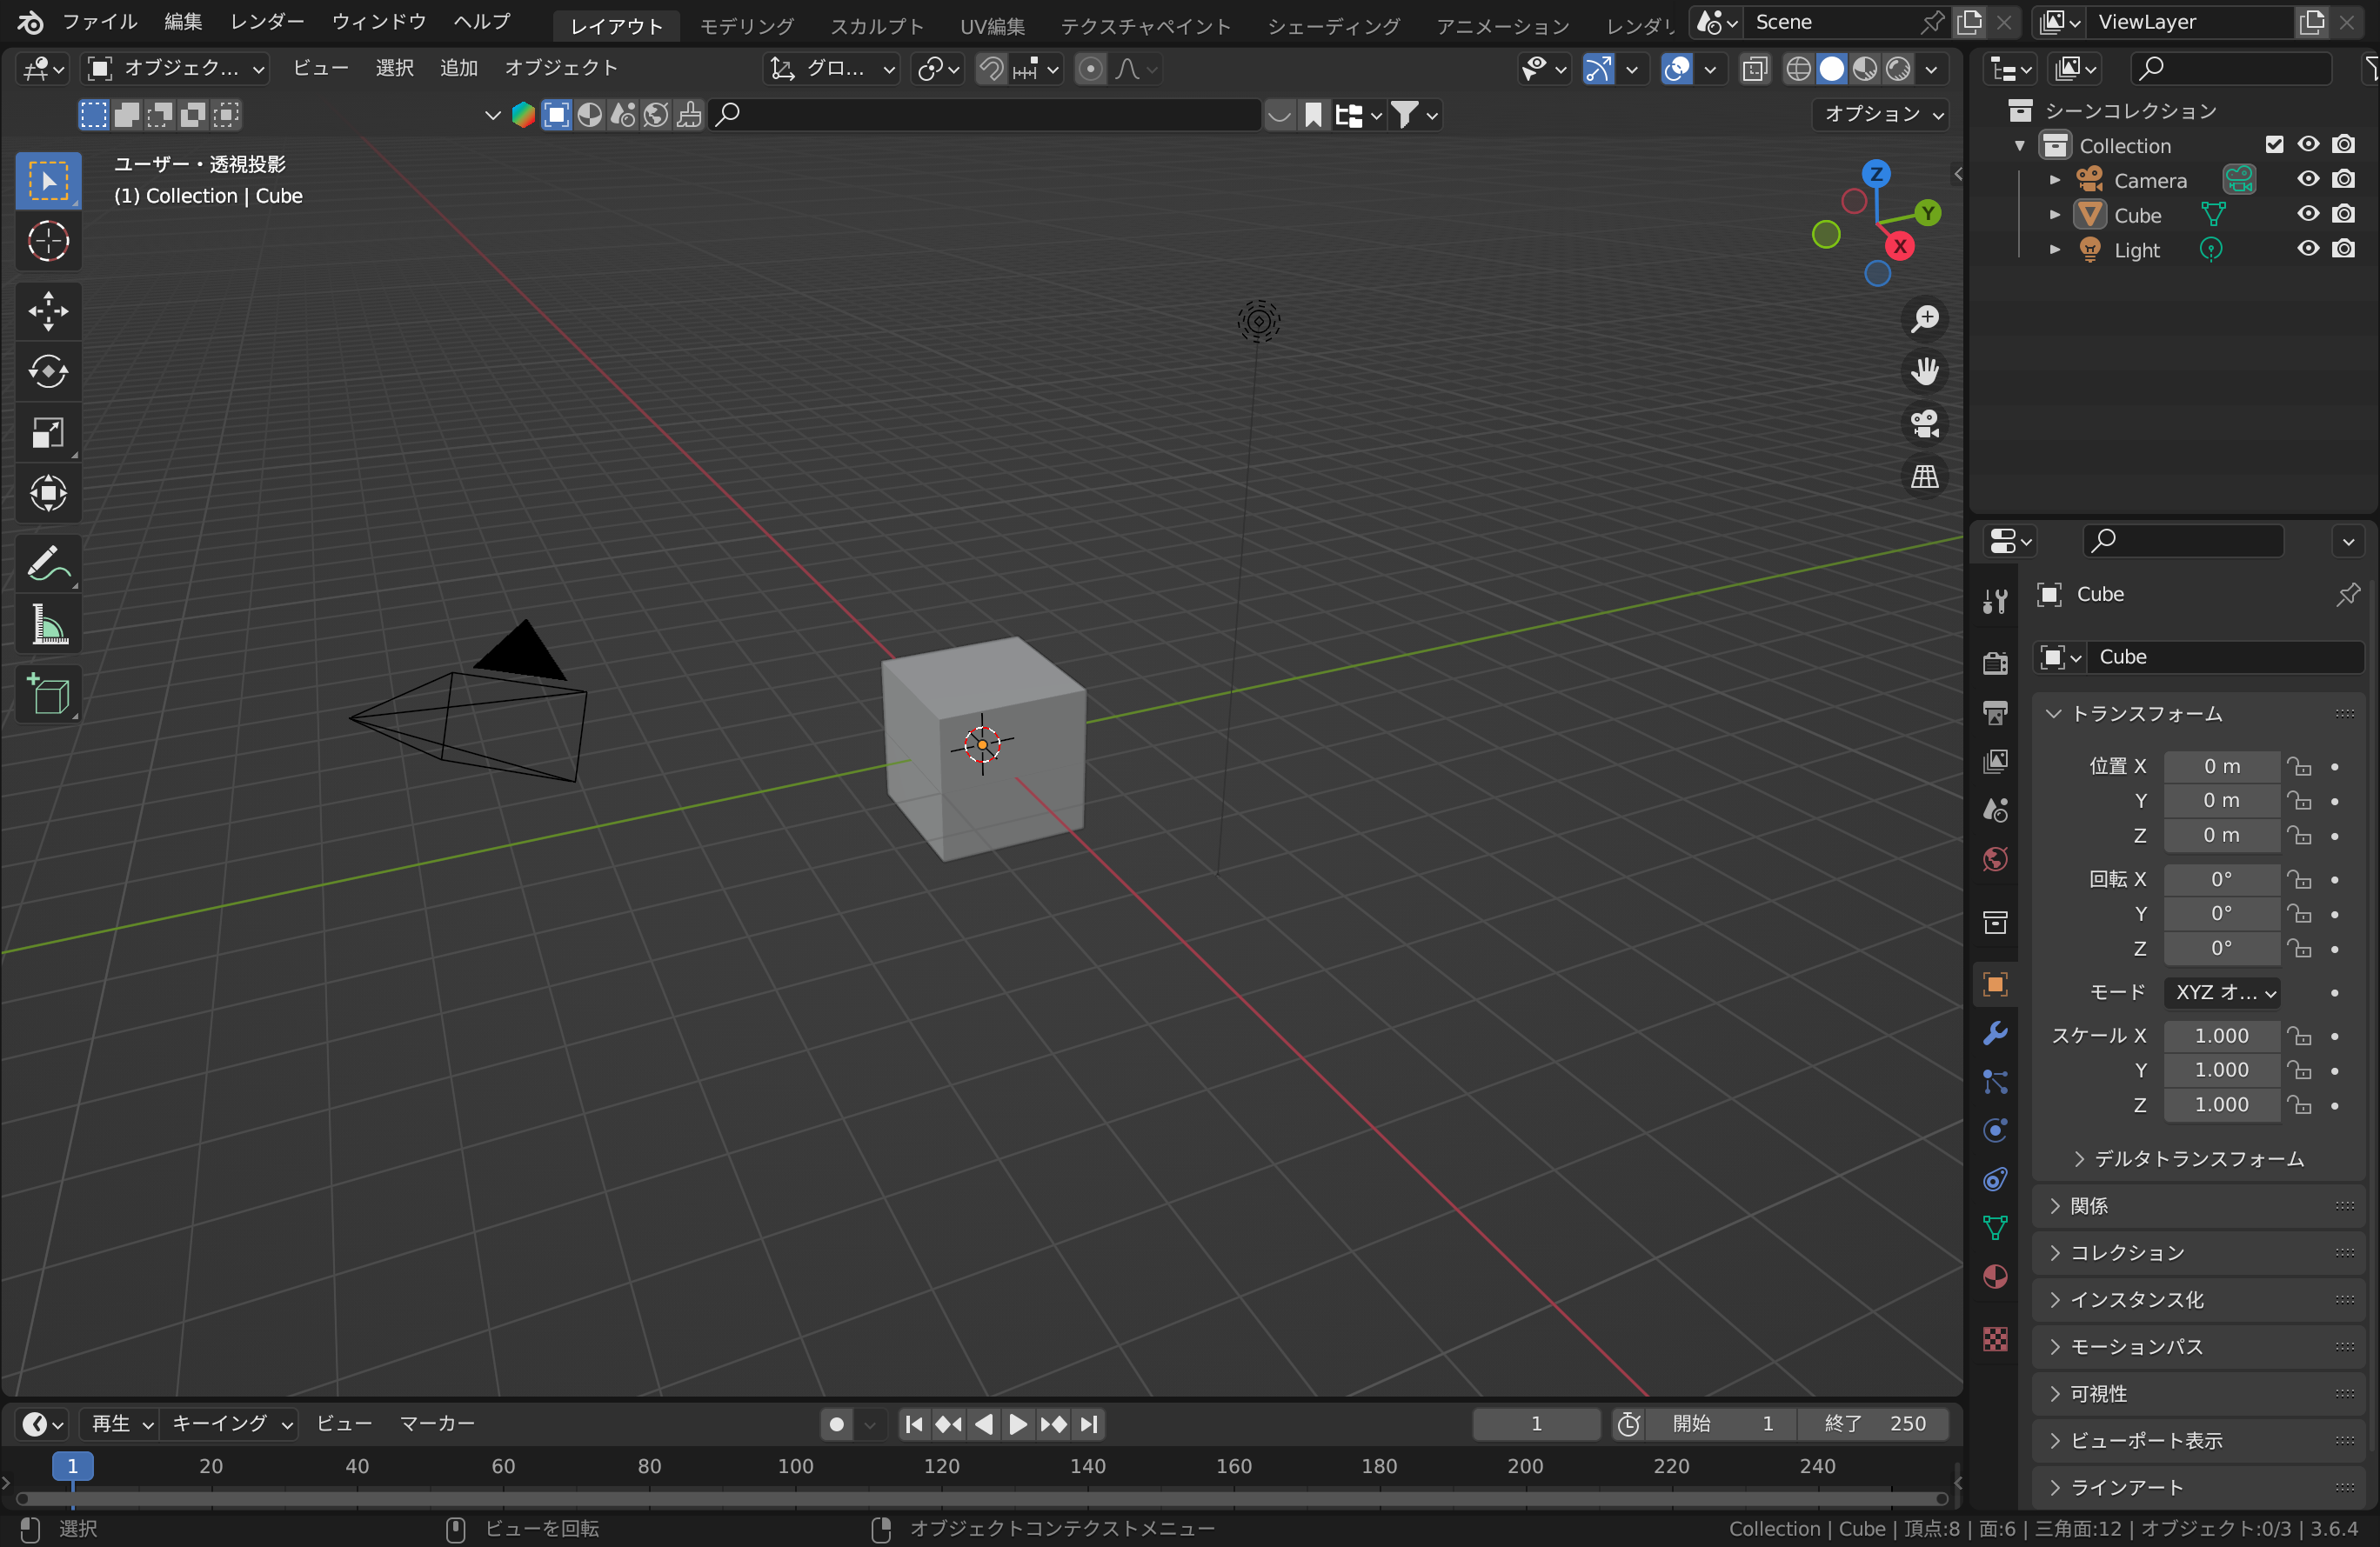Viewport: 2380px width, 1547px height.
Task: Hide the Light in the viewport
Action: coord(2308,250)
